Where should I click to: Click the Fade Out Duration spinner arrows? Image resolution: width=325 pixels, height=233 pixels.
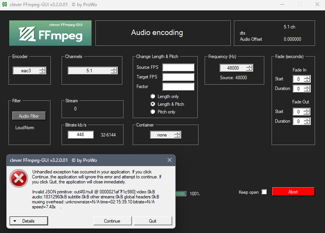click(x=307, y=121)
